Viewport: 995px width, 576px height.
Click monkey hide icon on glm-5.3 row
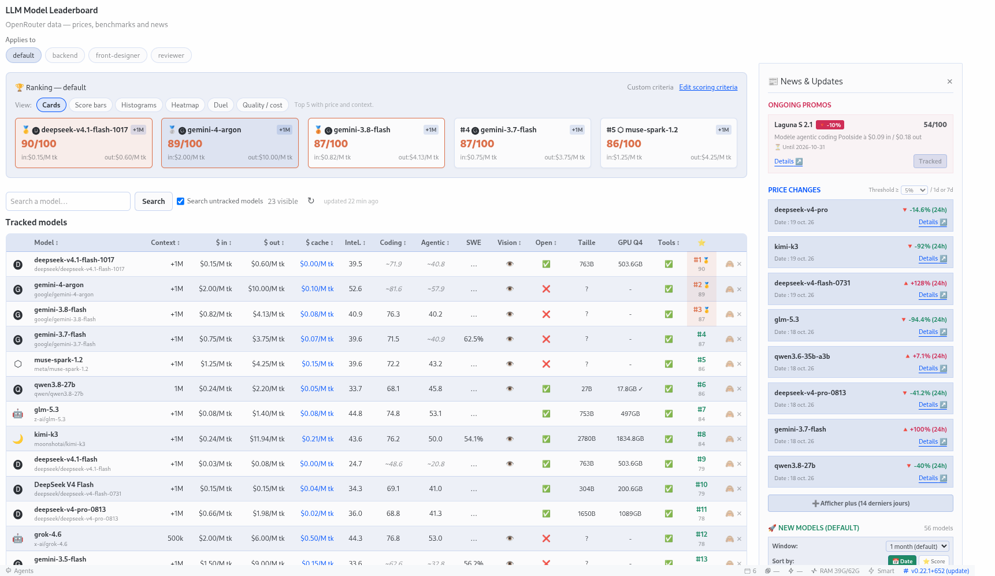729,414
